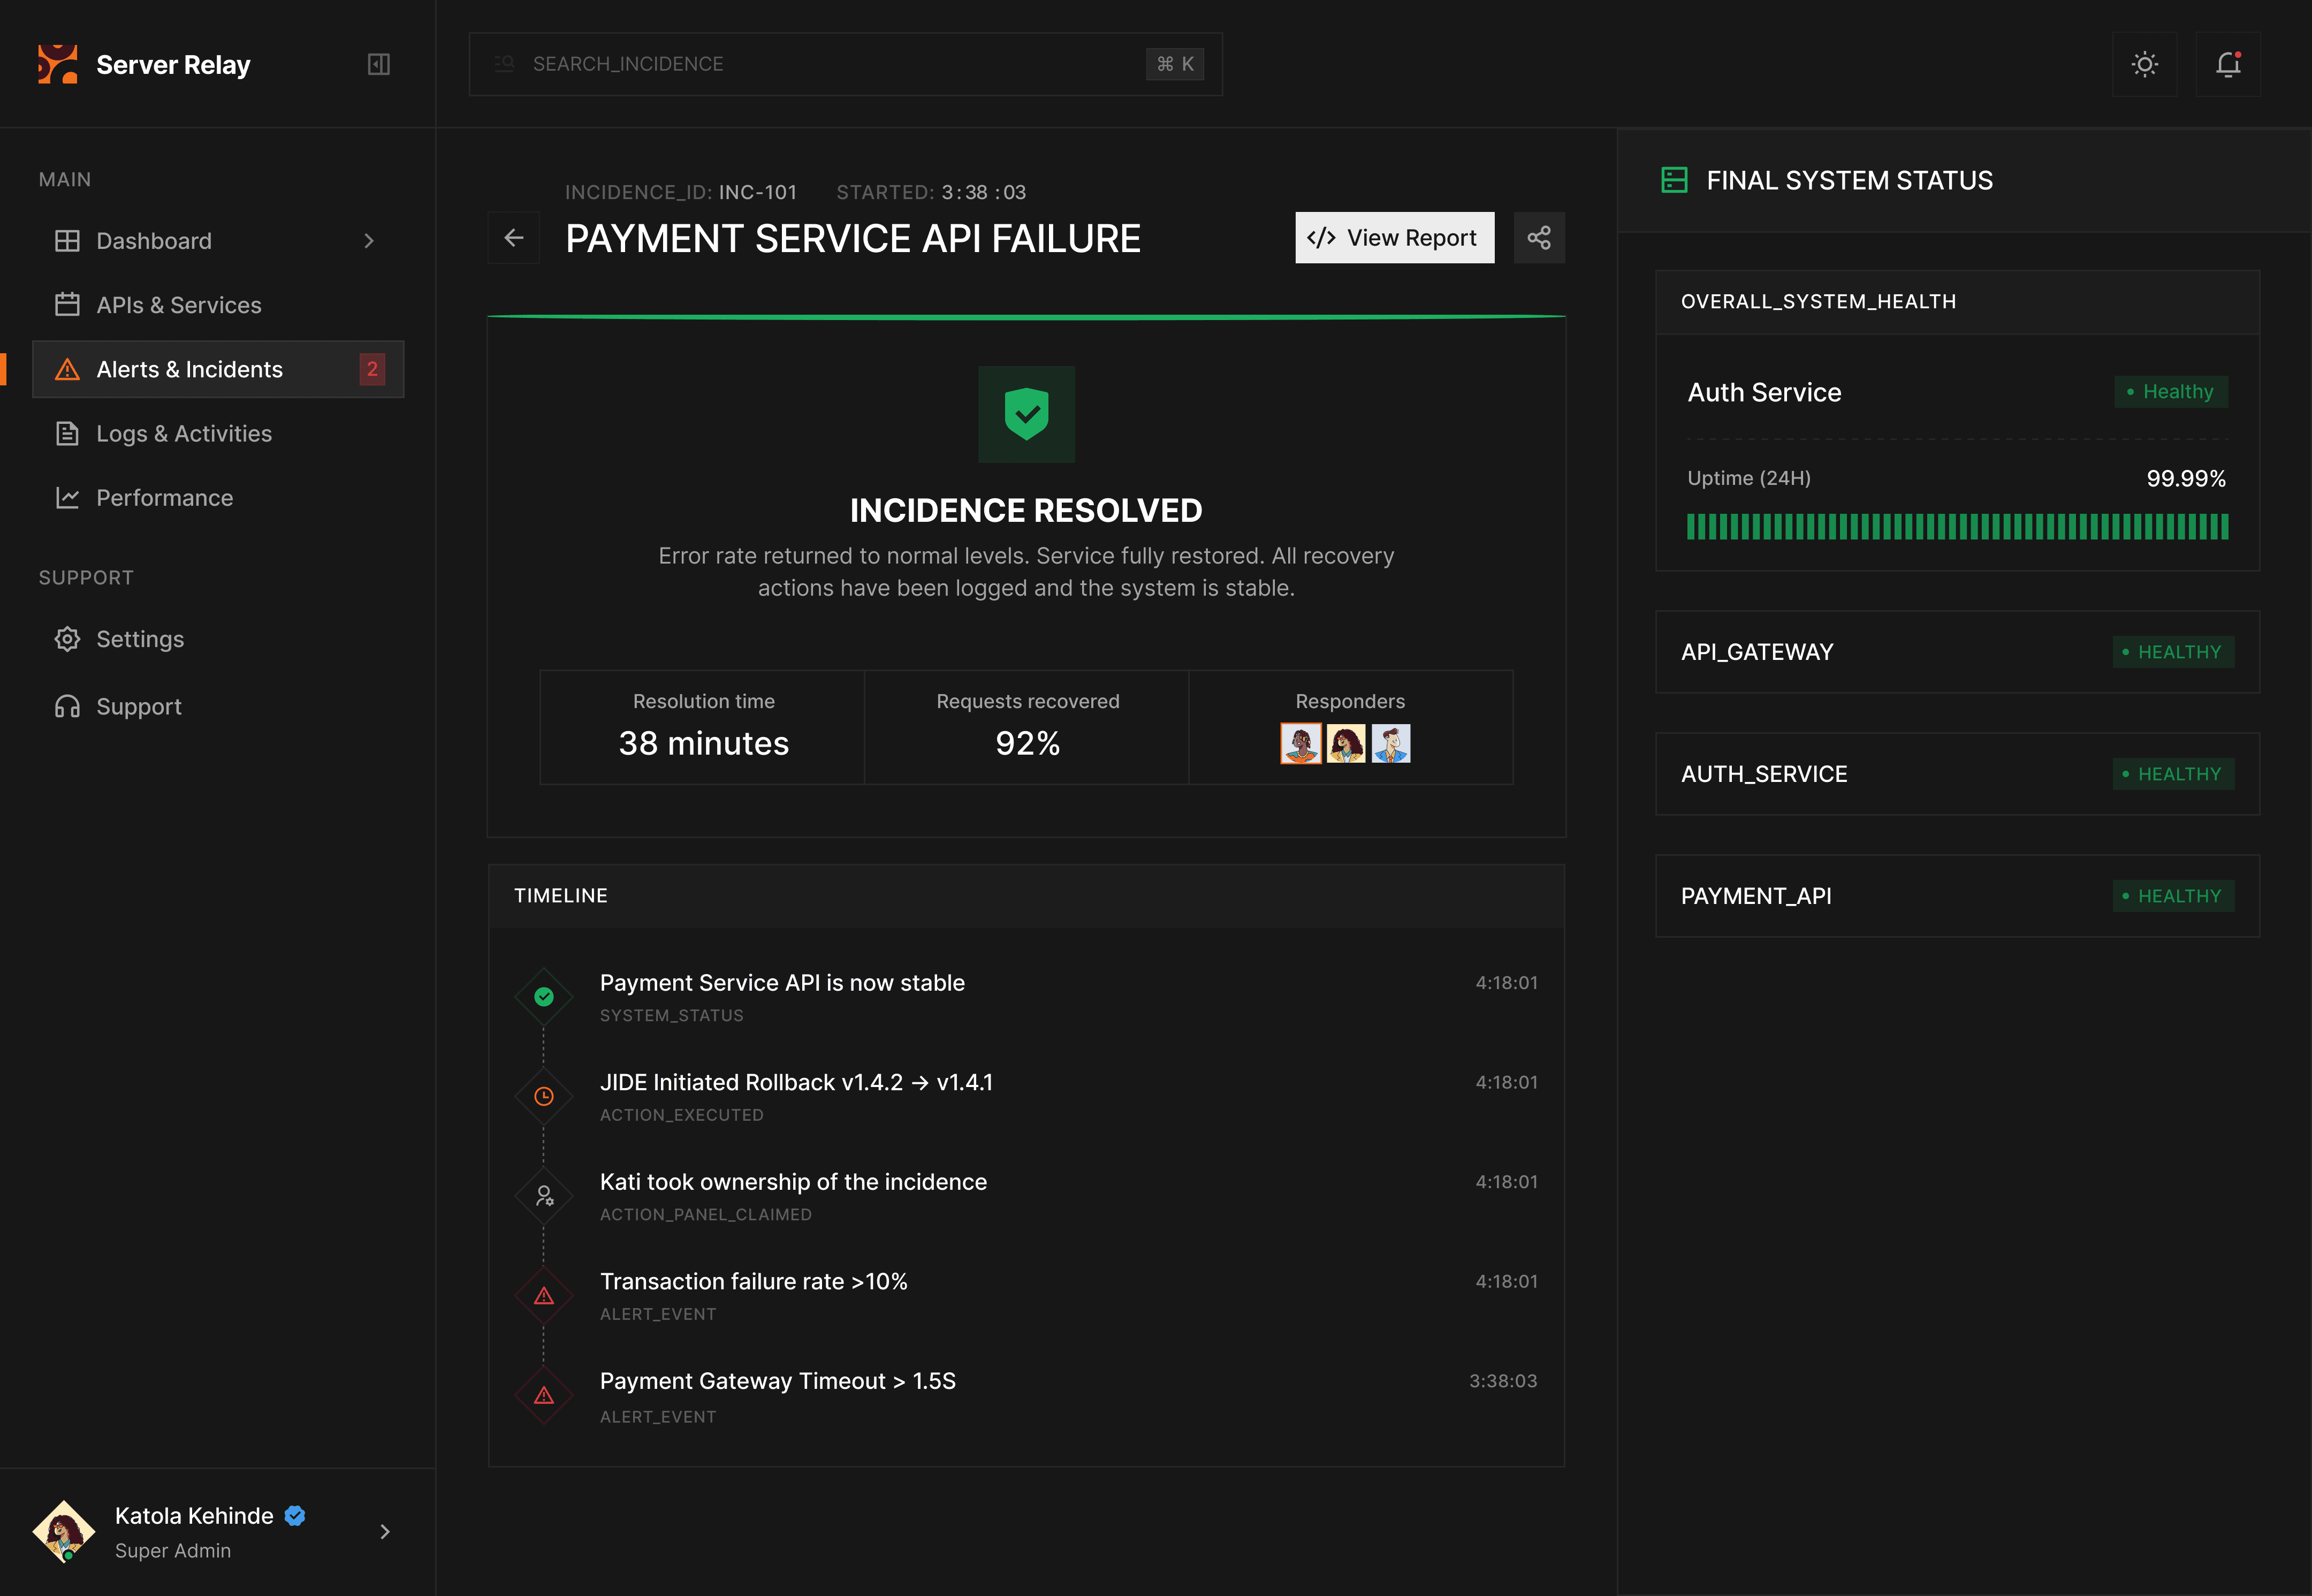Viewport: 2312px width, 1596px height.
Task: Click the share icon next to View Report
Action: click(x=1539, y=238)
